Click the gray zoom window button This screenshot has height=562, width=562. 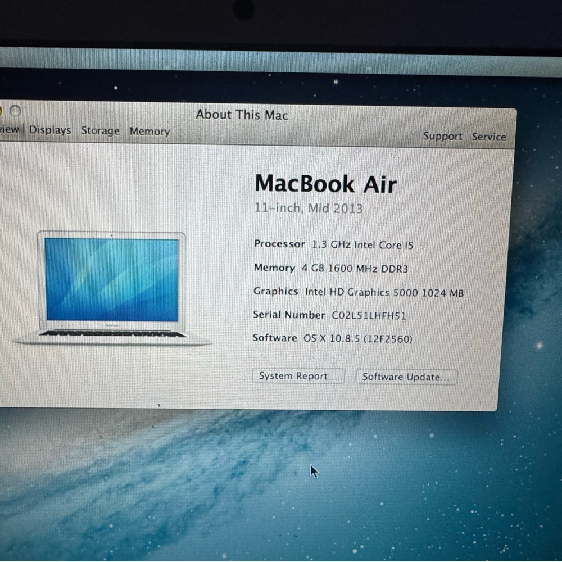pos(15,111)
